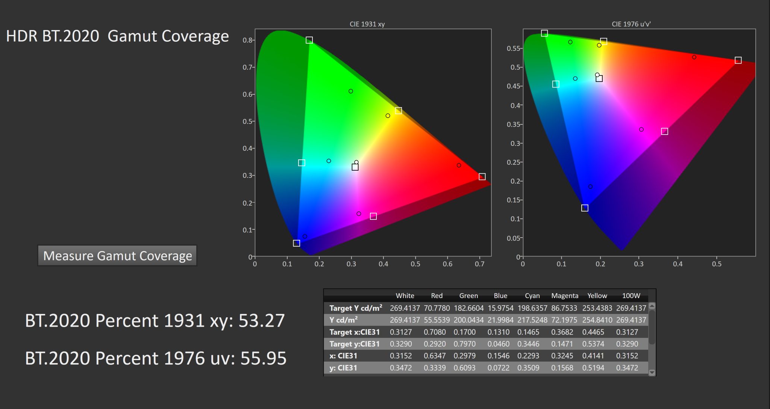
Task: Click the red target square on CIE 1976 chart
Action: pos(738,59)
